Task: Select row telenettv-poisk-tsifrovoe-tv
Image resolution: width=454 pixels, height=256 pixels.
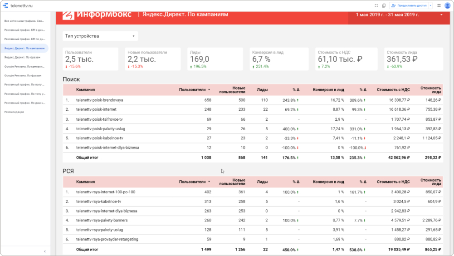Action: click(253, 119)
